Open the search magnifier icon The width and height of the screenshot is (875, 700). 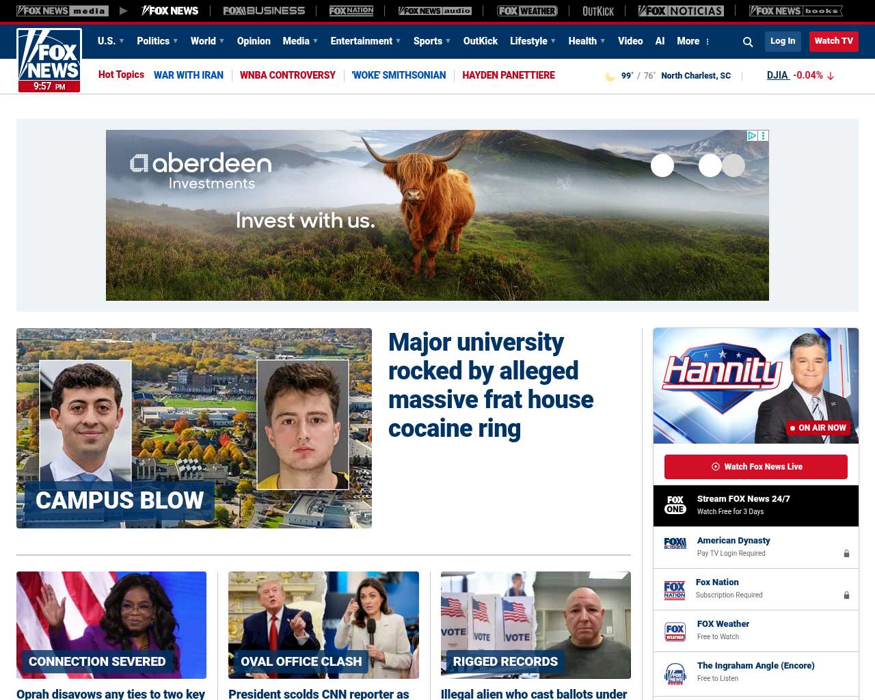pyautogui.click(x=748, y=42)
